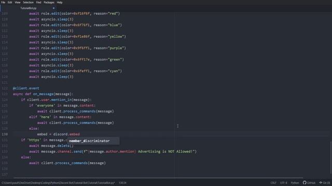Screen dimensions: 332x186
Task: Open the Selection menu
Action: (28, 2)
